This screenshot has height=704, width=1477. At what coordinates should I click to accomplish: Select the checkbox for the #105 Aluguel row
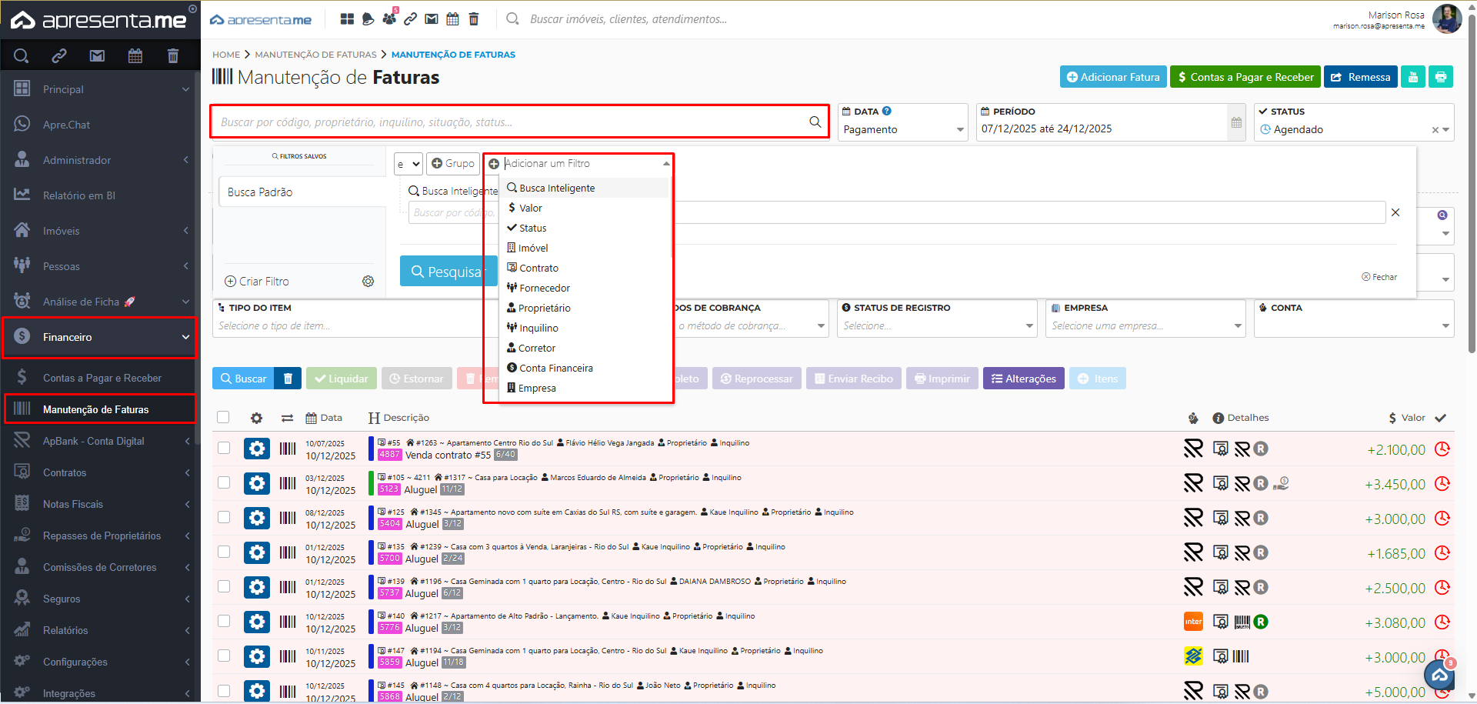224,482
